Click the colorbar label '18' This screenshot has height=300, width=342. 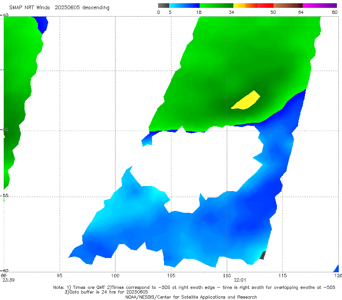[x=199, y=12]
